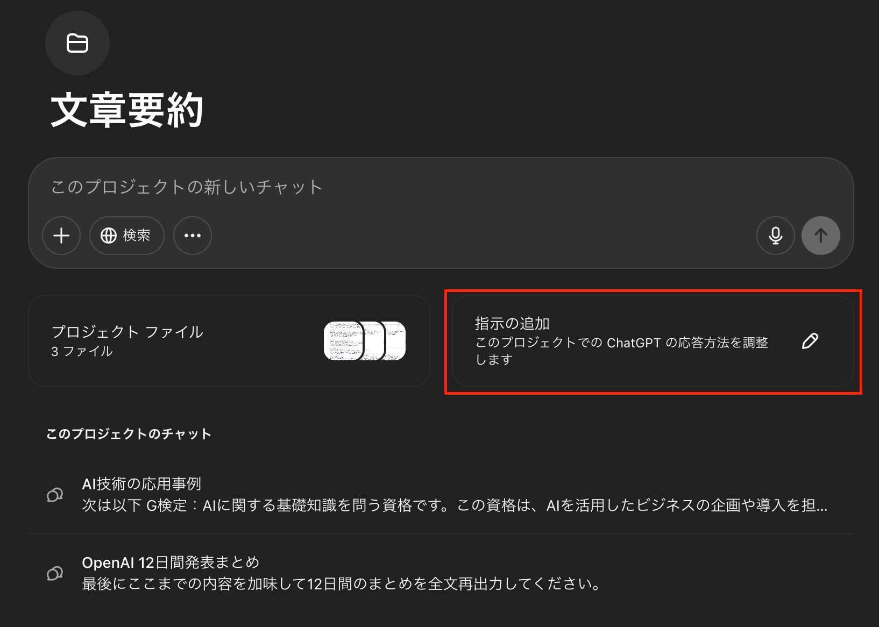The image size is (879, 627).
Task: Click the pencil edit instructions icon
Action: pyautogui.click(x=810, y=341)
